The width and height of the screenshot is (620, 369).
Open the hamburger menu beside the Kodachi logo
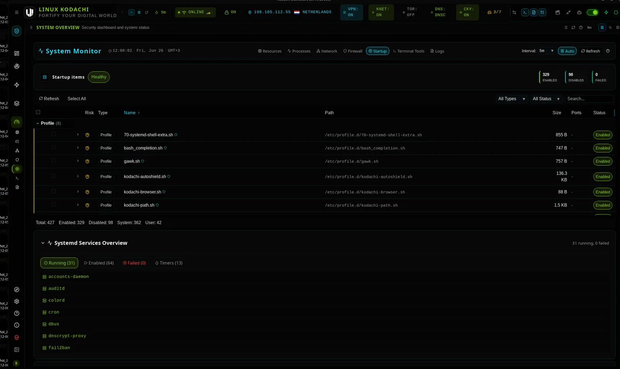click(16, 12)
